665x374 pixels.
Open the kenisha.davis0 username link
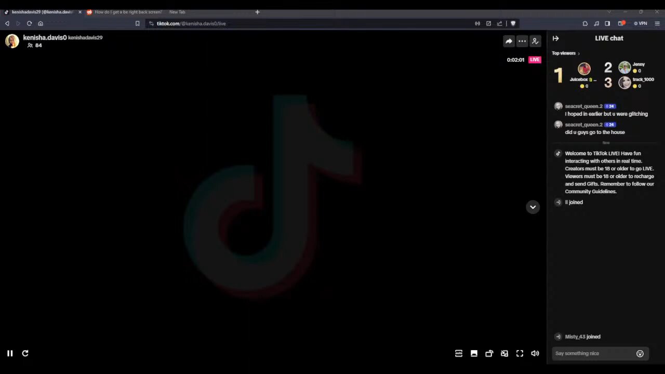pos(45,37)
